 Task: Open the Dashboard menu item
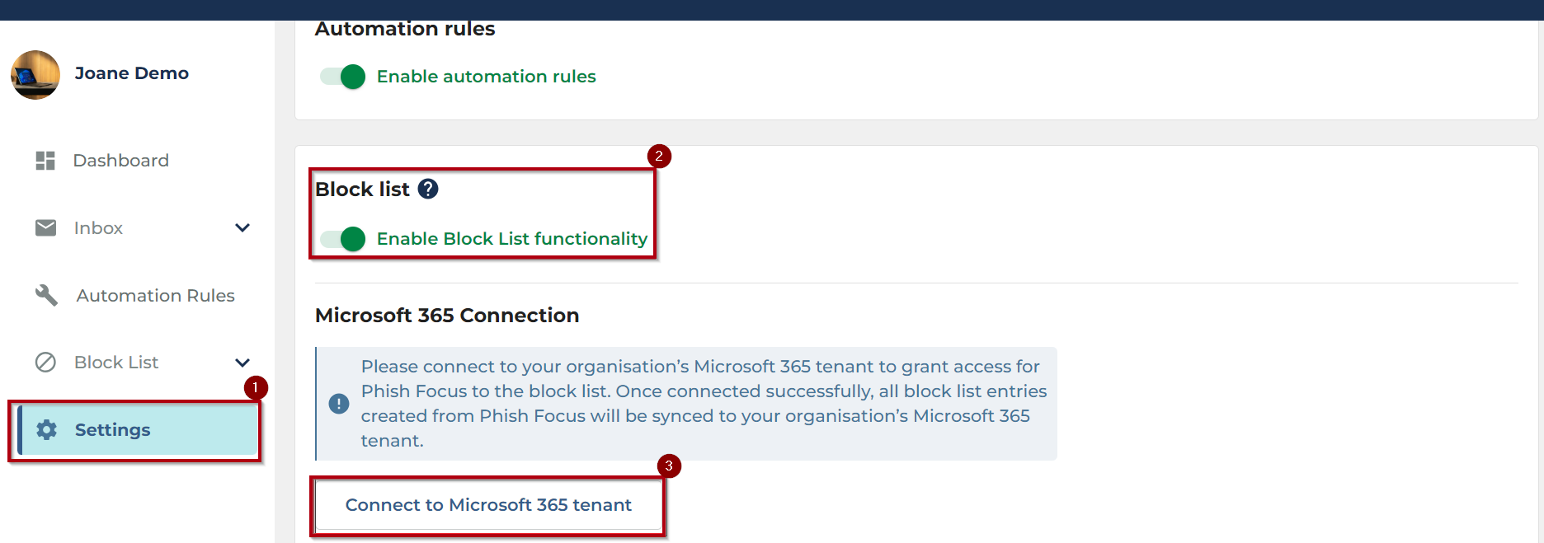pyautogui.click(x=120, y=161)
